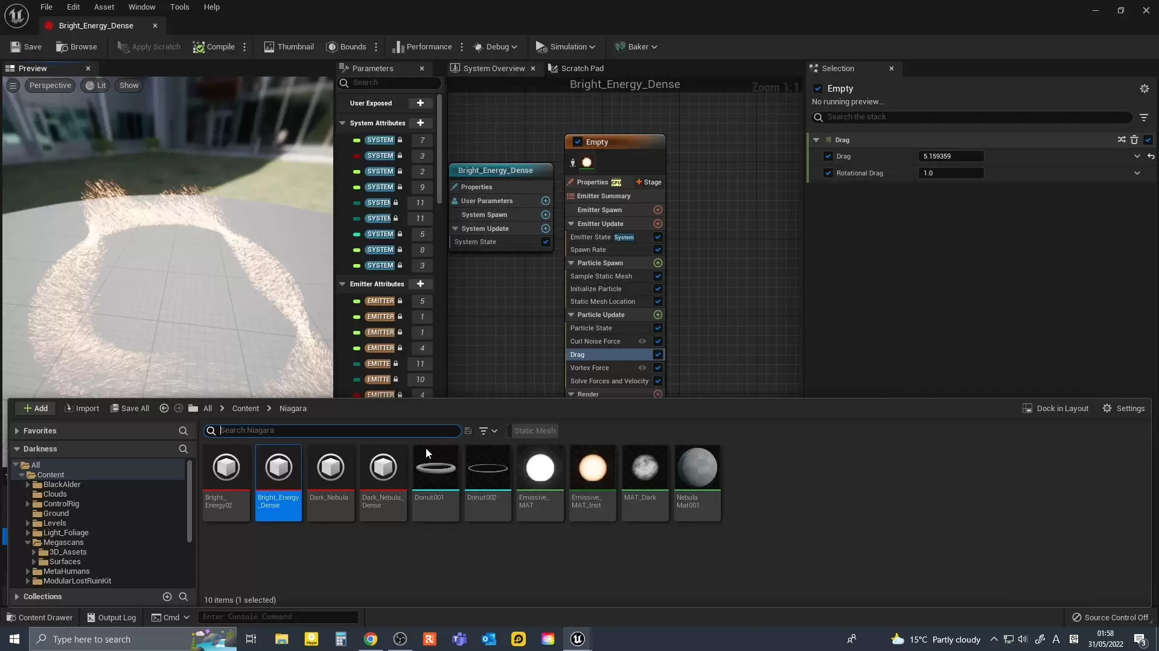1159x651 pixels.
Task: Open the Performance toolbar icon
Action: coord(398,47)
